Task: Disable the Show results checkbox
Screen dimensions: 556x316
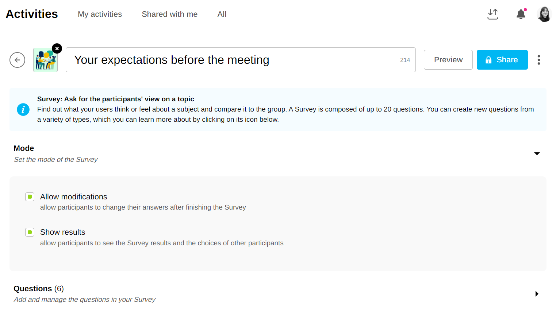Action: (x=30, y=232)
